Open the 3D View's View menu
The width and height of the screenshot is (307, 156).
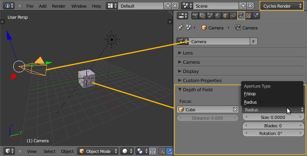pos(32,151)
